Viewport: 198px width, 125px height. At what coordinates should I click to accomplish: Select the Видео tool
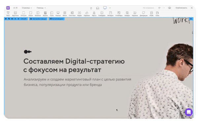pos(80,14)
